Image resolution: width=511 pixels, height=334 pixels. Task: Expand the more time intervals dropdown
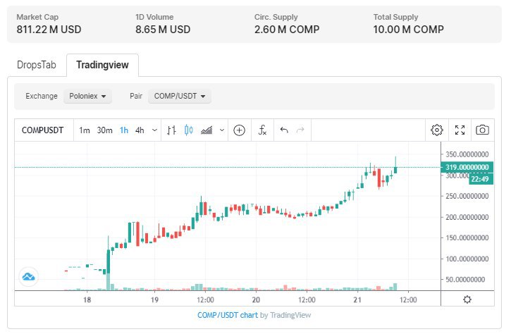click(155, 130)
